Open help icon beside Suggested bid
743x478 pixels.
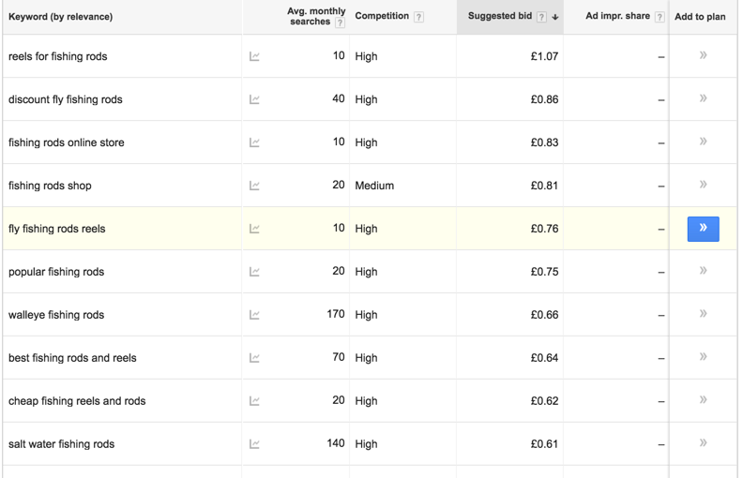tap(541, 17)
